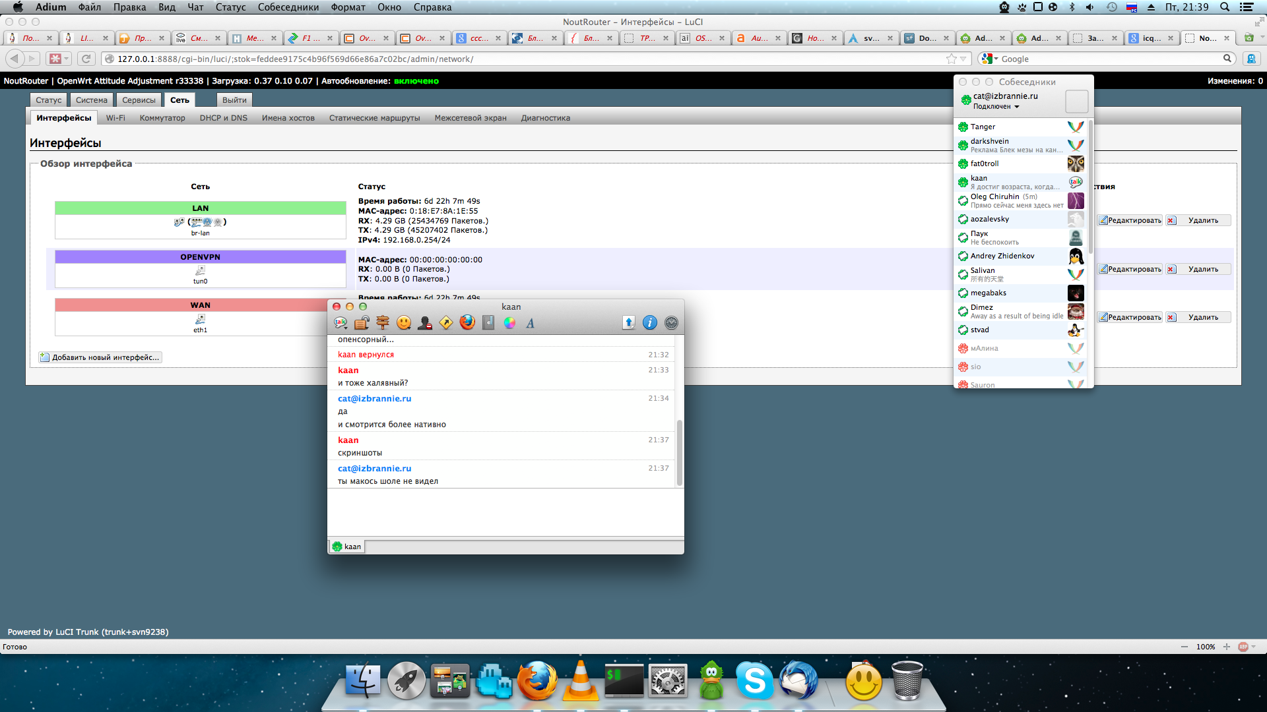Switch to the Wi-Fi tab
This screenshot has width=1267, height=712.
pyautogui.click(x=115, y=118)
